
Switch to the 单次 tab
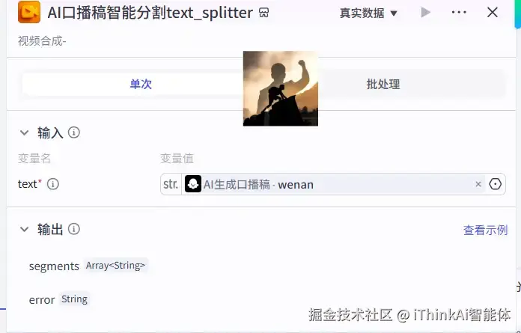pos(141,84)
